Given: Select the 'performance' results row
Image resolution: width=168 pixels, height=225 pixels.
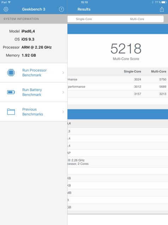Looking at the screenshot, I should tap(118, 87).
